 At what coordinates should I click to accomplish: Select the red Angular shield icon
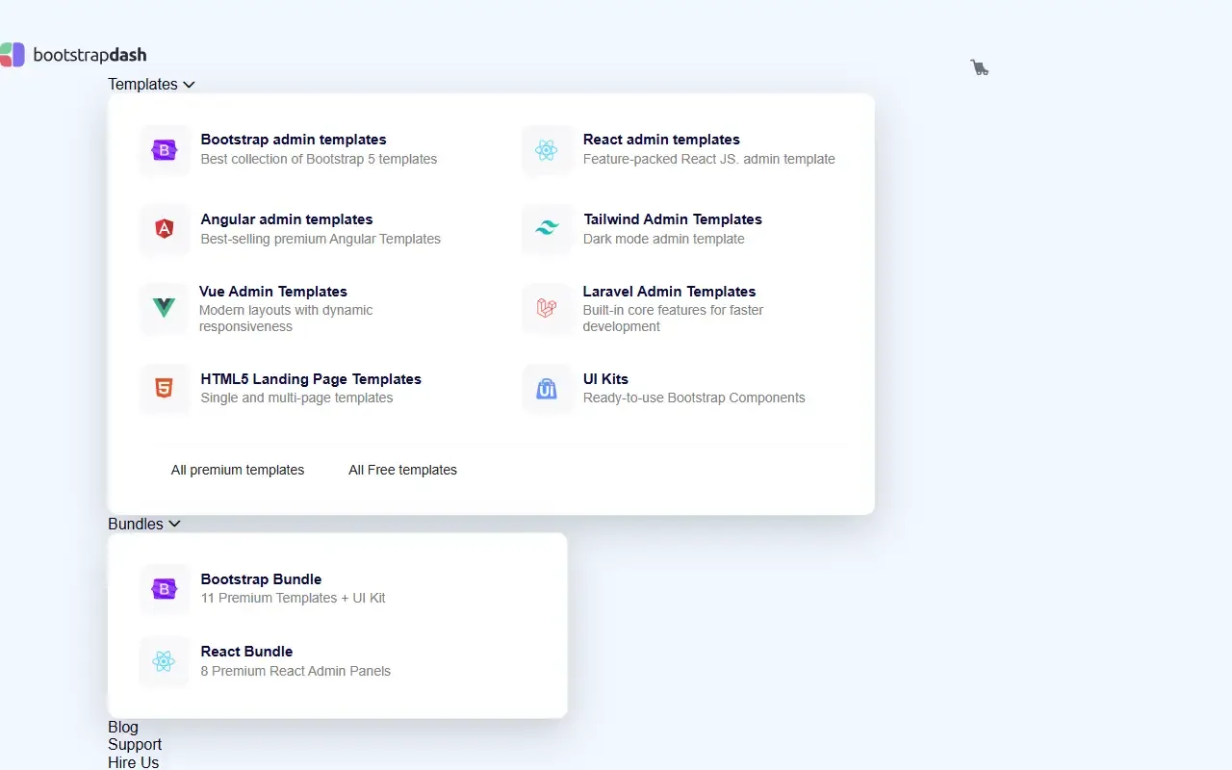[165, 229]
